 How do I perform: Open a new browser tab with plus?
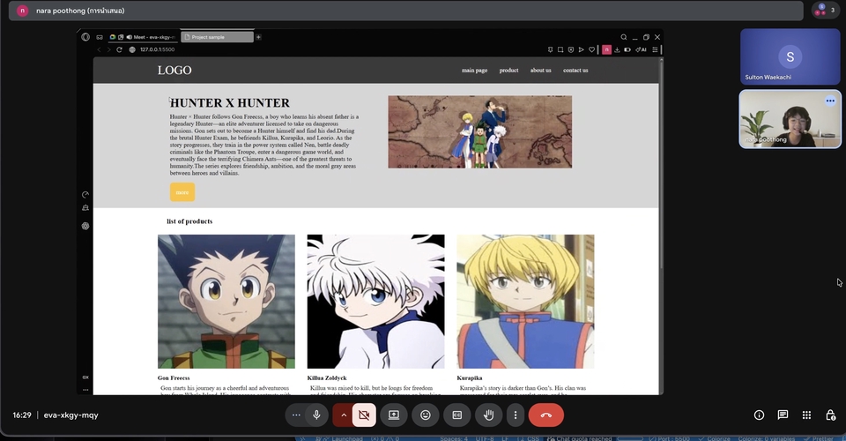pyautogui.click(x=258, y=37)
